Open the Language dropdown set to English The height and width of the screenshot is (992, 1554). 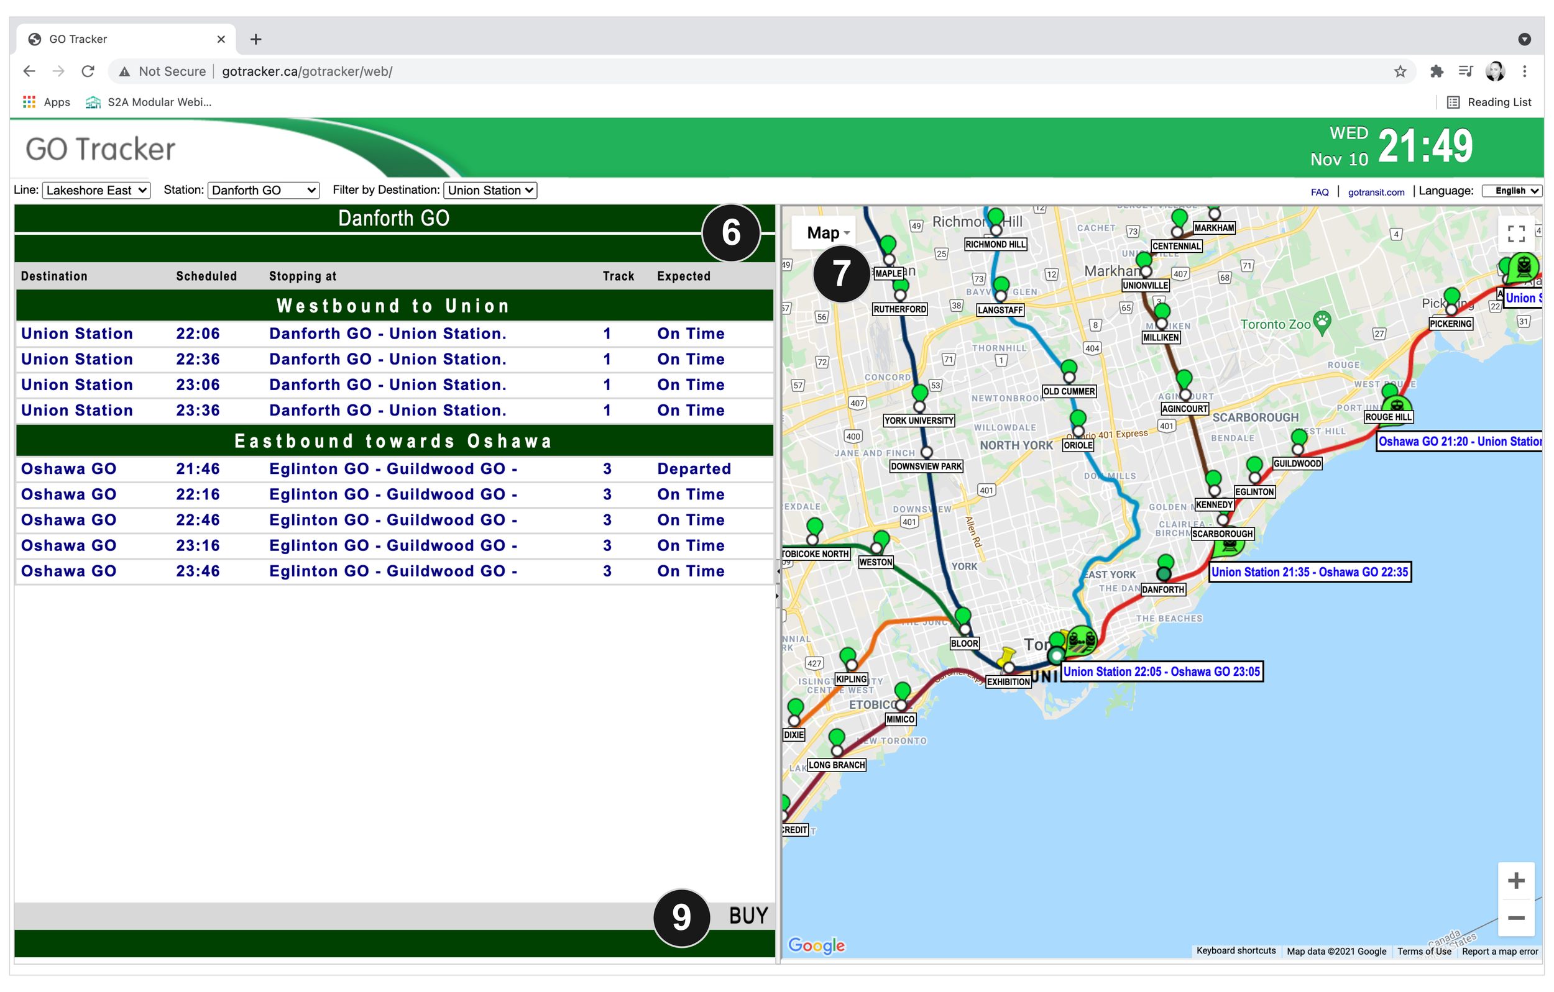point(1511,191)
